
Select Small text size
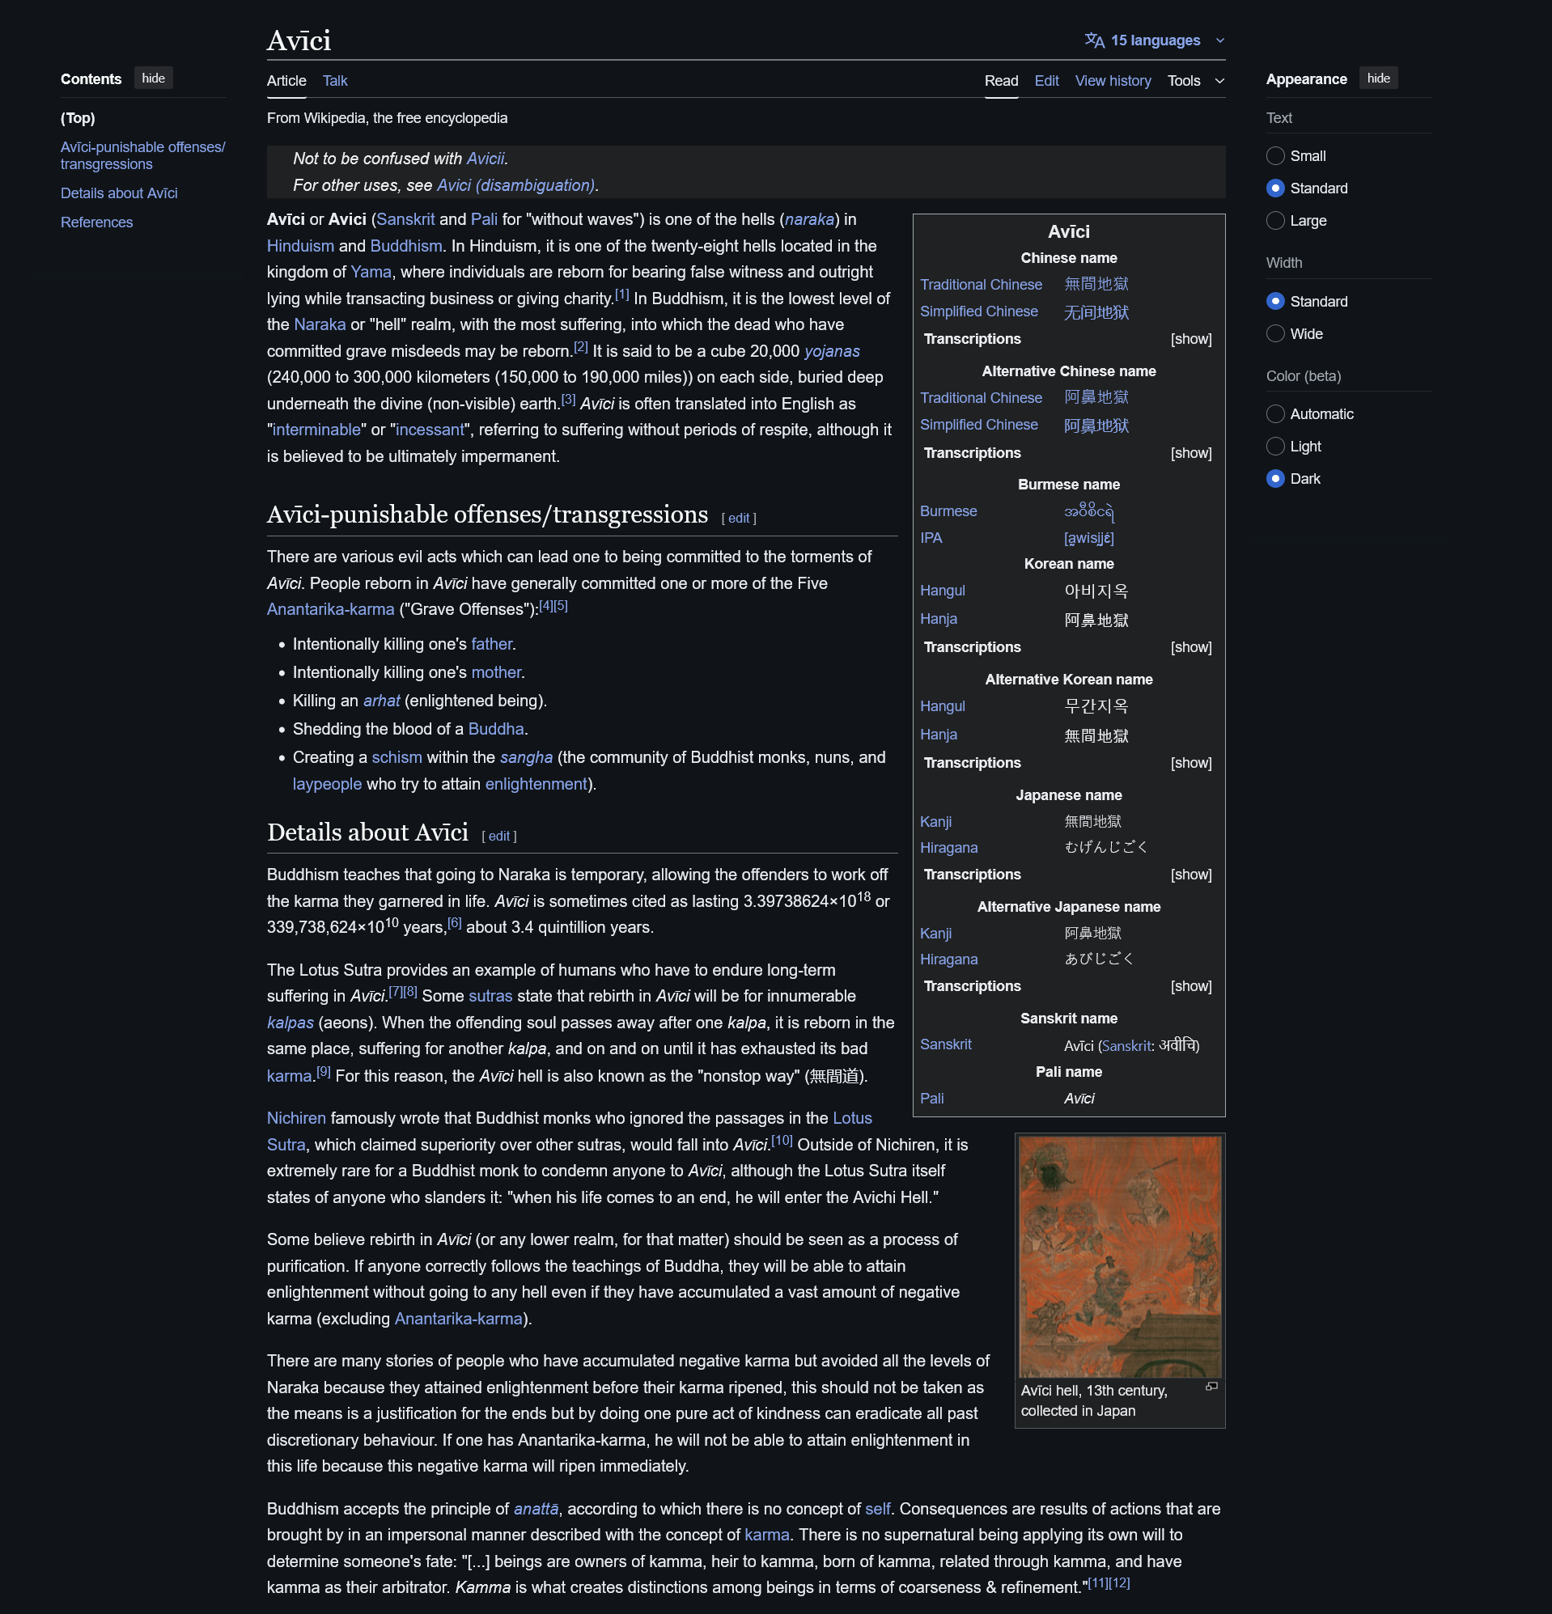1275,155
